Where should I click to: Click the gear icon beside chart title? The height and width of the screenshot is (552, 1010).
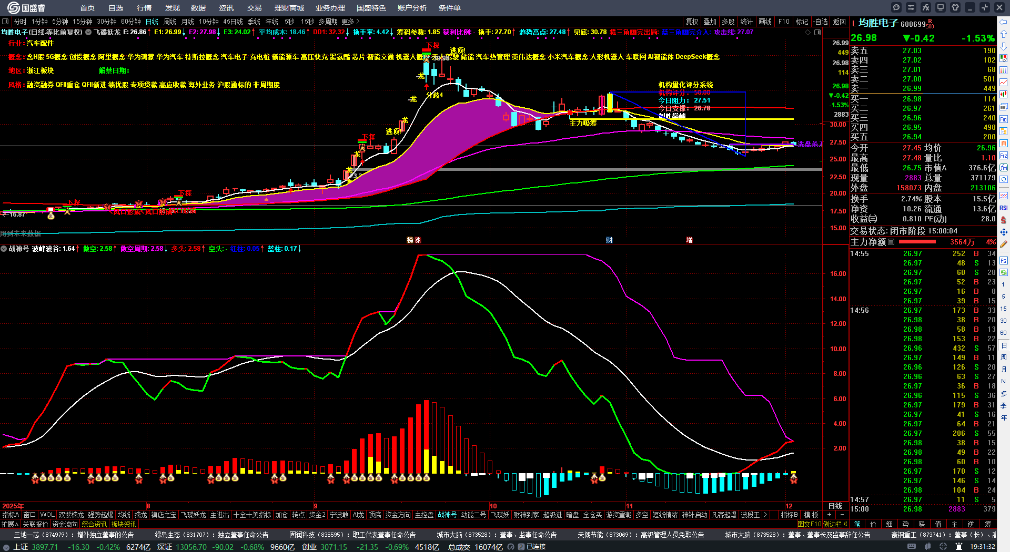coord(88,32)
